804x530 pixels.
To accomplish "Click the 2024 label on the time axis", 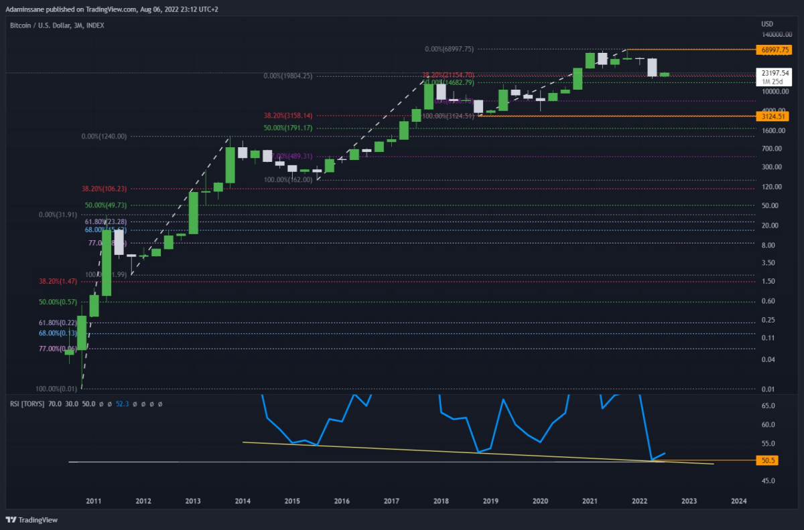I will [x=739, y=501].
